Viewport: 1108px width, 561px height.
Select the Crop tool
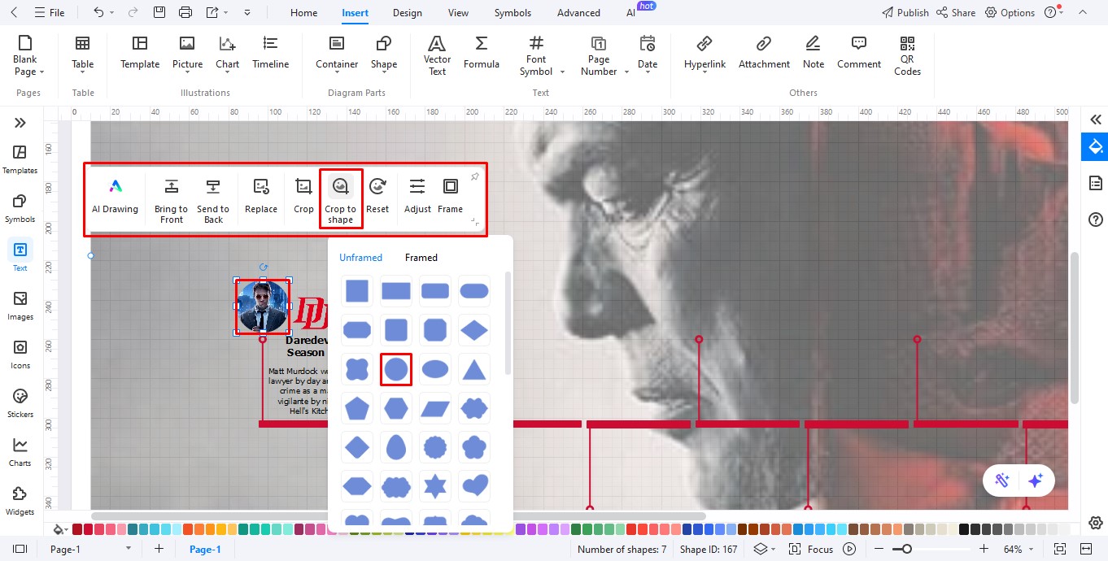(x=303, y=196)
